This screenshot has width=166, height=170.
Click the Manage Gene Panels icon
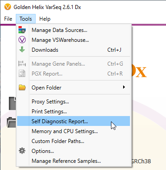point(22,63)
